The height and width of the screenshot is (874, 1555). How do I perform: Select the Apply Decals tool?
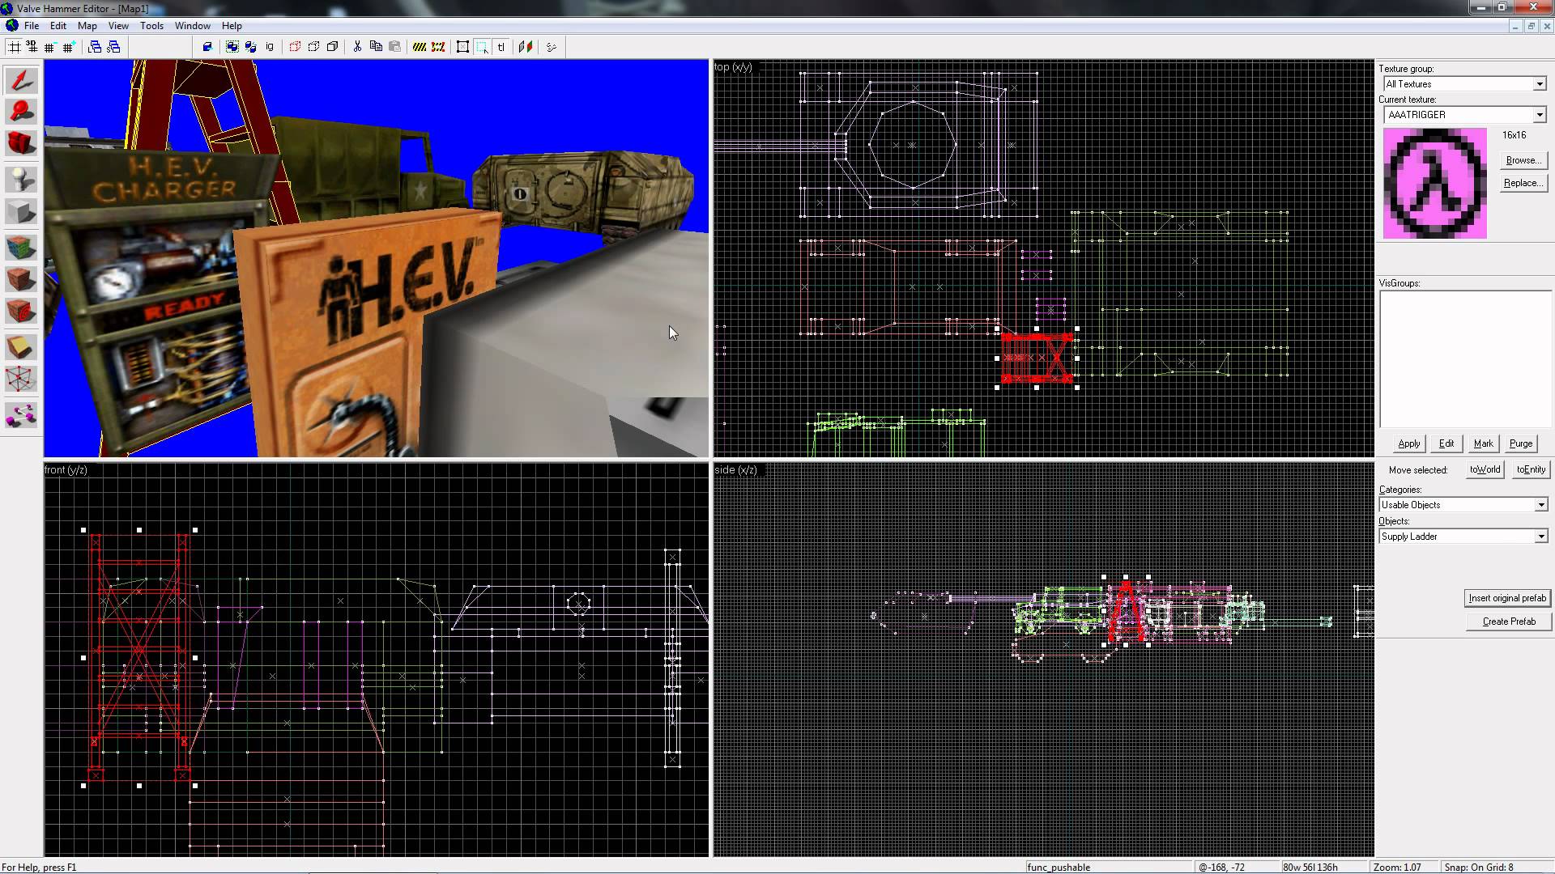click(x=21, y=311)
